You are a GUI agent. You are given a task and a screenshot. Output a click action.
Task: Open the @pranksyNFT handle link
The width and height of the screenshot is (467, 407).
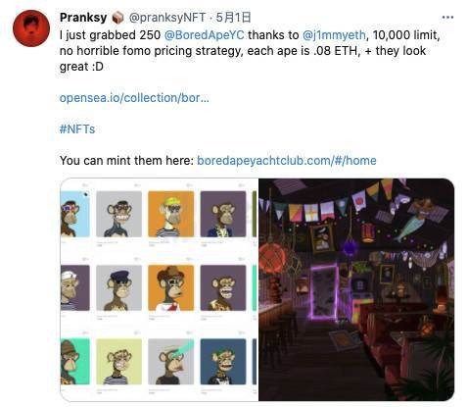(x=167, y=18)
